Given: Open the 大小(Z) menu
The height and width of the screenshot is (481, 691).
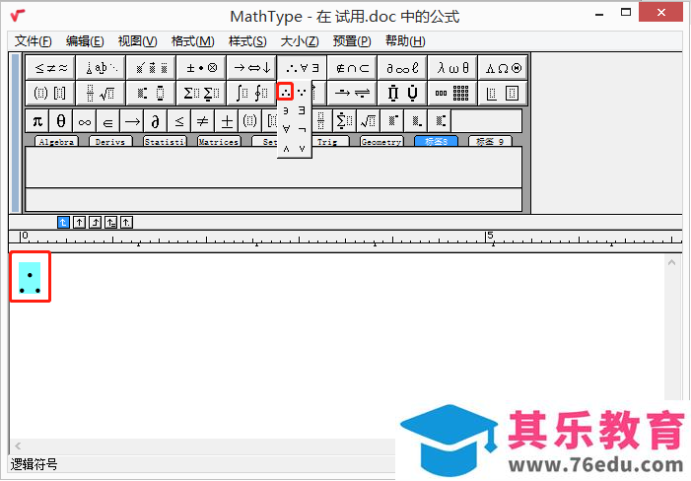Looking at the screenshot, I should pyautogui.click(x=300, y=41).
